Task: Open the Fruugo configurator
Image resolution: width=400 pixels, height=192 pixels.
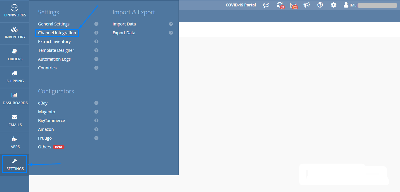Action: 45,138
